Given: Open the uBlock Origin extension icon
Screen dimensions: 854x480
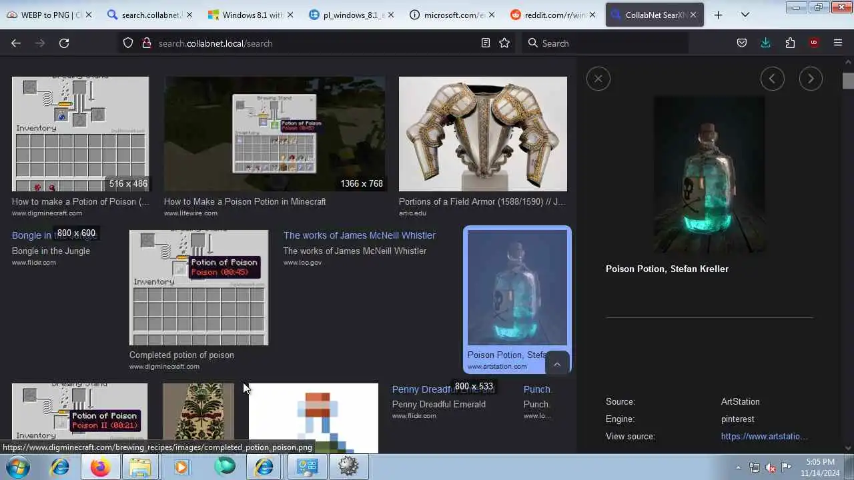Looking at the screenshot, I should tap(814, 43).
